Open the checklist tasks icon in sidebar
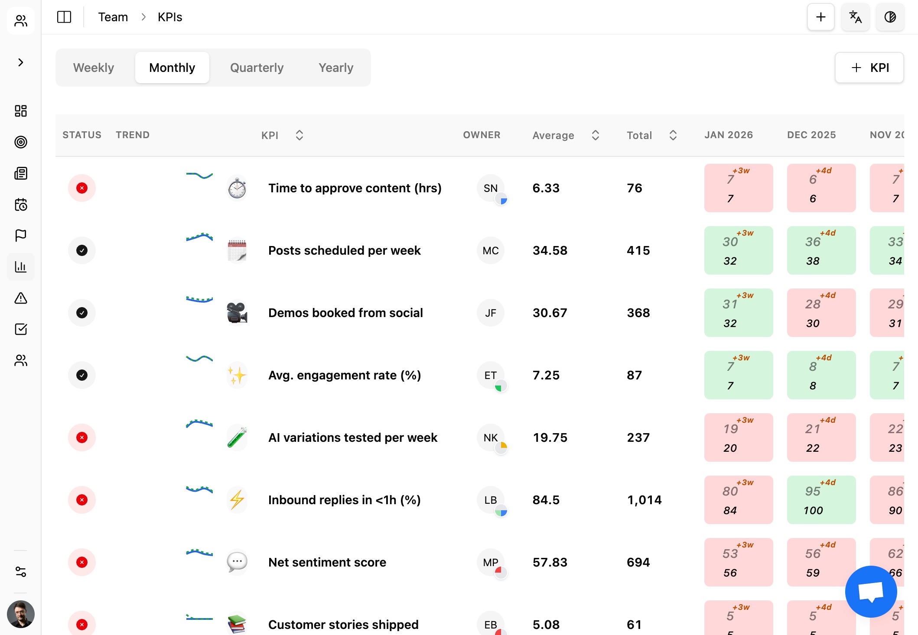Viewport: 918px width, 635px height. (21, 329)
